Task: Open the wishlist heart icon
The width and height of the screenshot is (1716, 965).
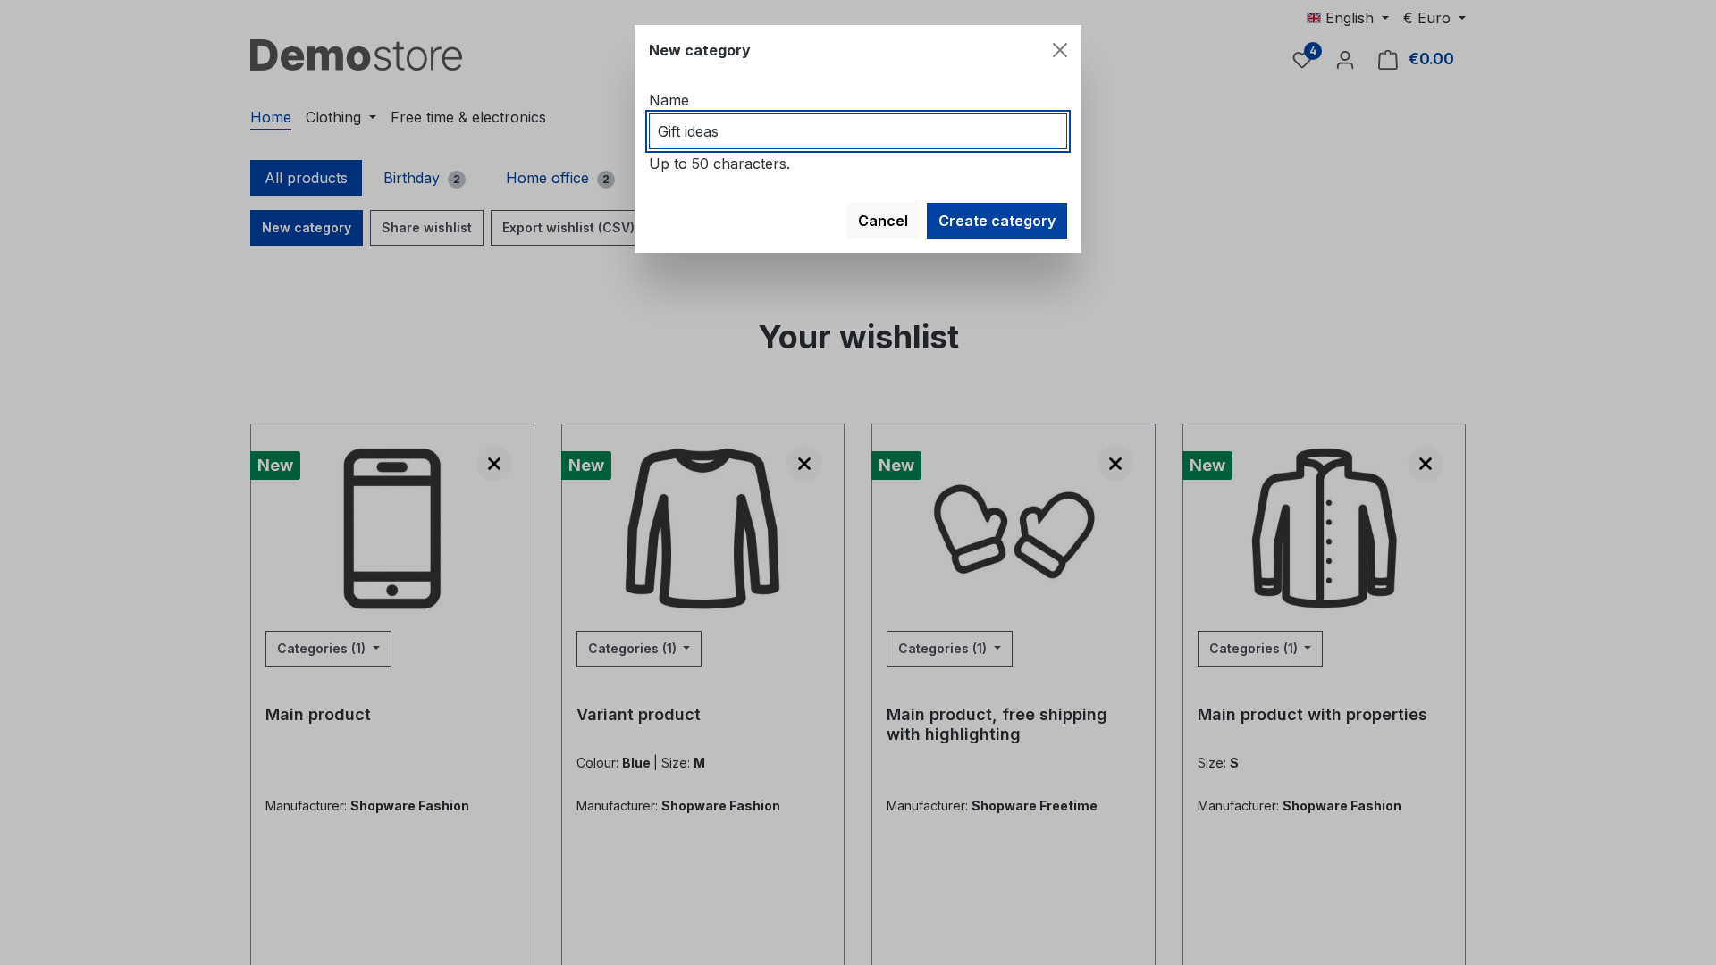Action: tap(1302, 60)
